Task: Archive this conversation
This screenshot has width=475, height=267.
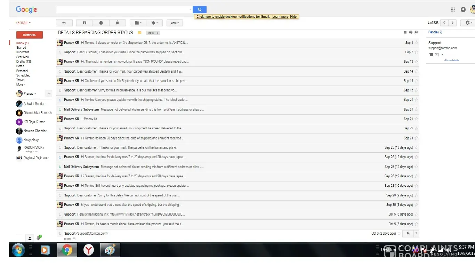Action: [x=84, y=23]
